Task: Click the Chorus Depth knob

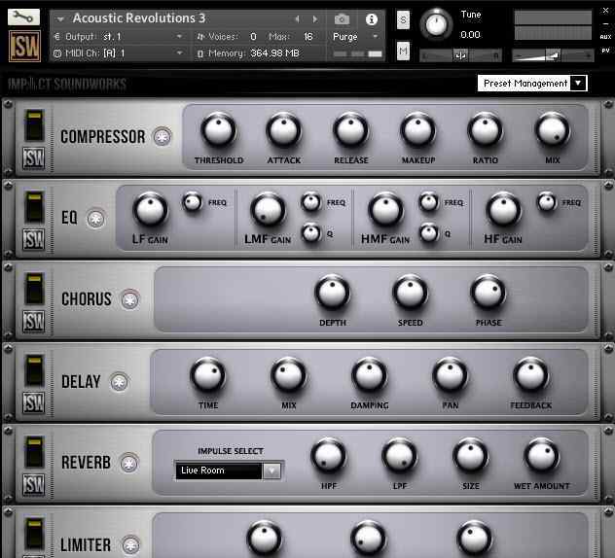Action: (x=332, y=293)
